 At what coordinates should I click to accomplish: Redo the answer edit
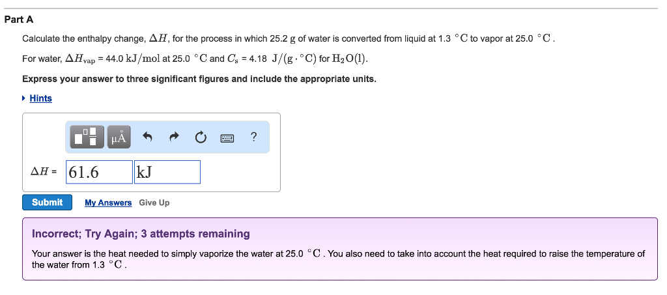174,137
